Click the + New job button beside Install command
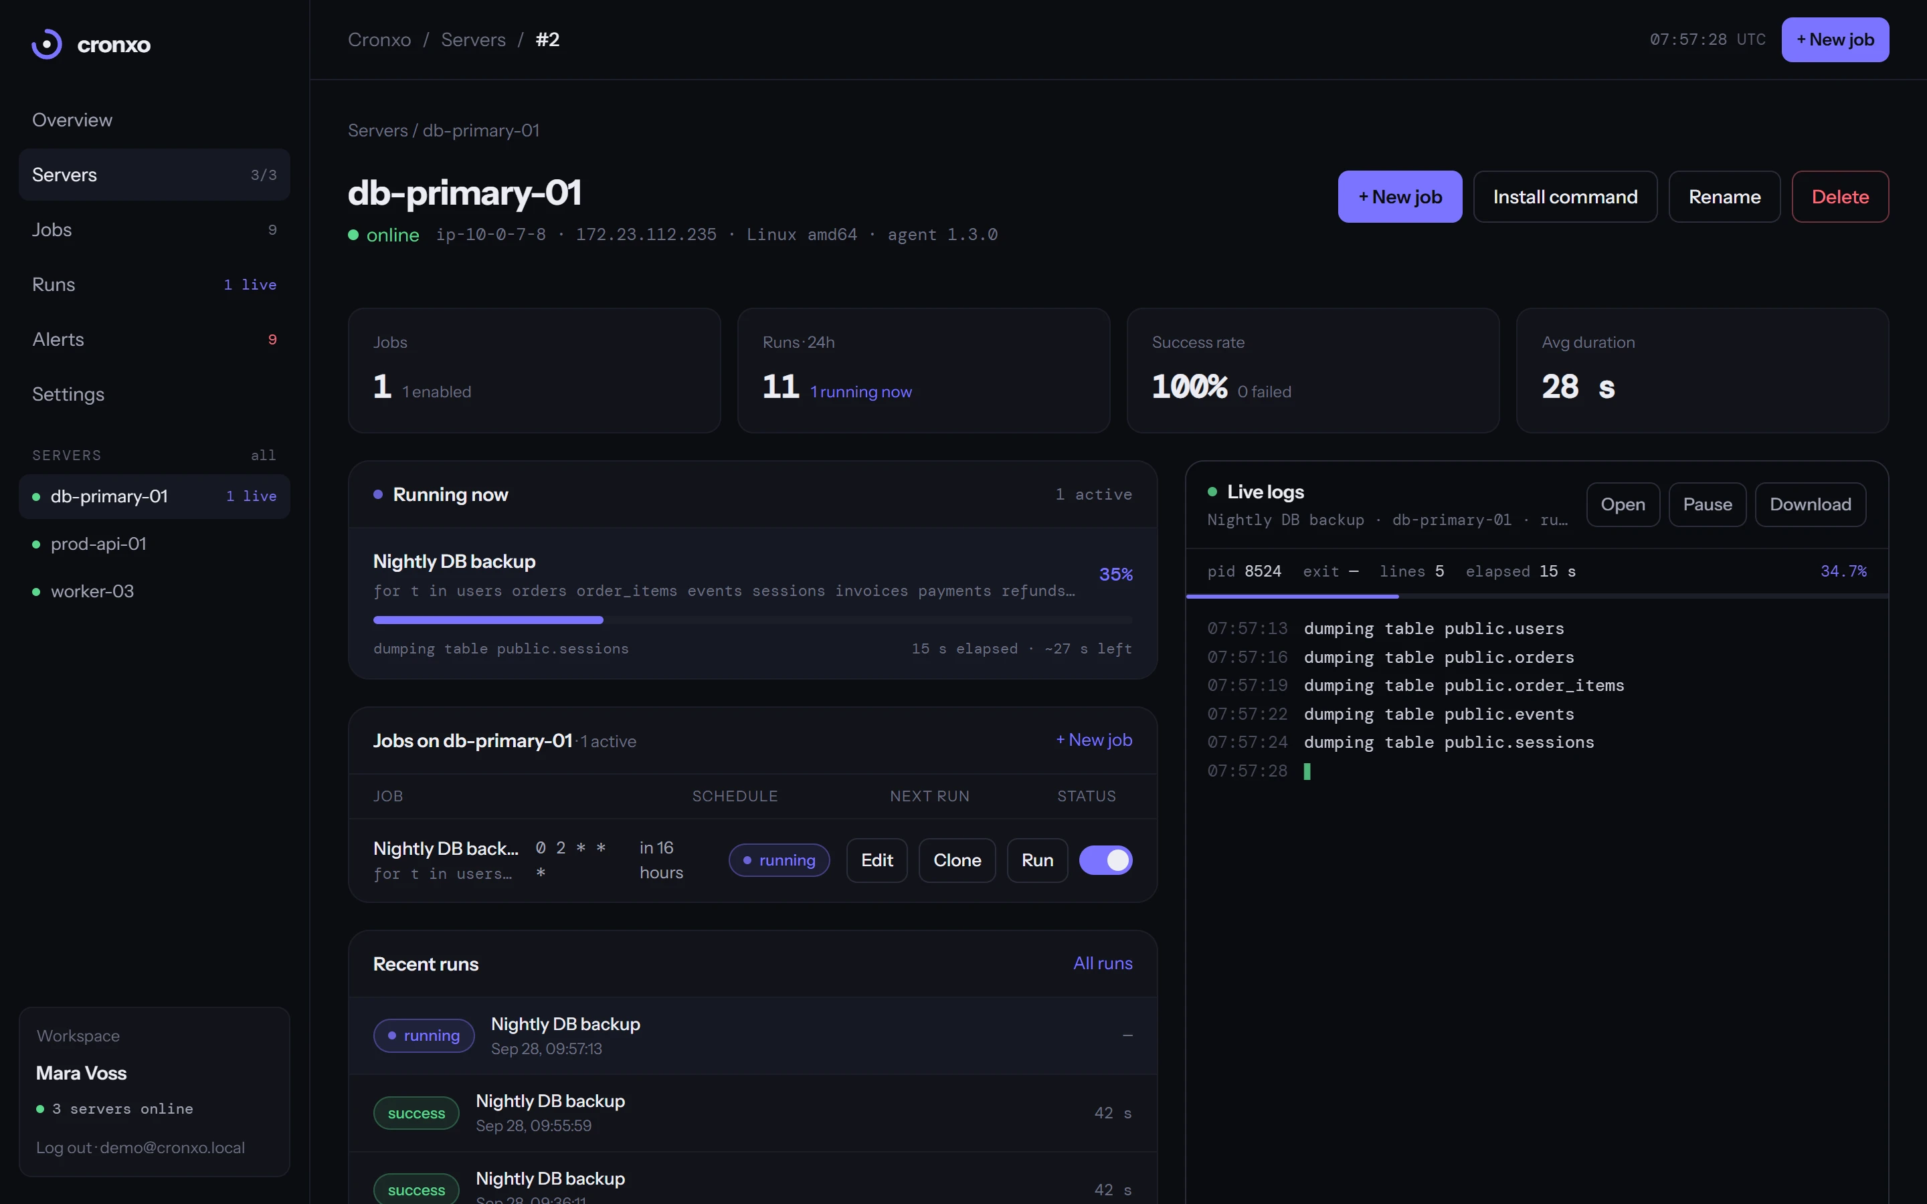1927x1204 pixels. point(1399,197)
